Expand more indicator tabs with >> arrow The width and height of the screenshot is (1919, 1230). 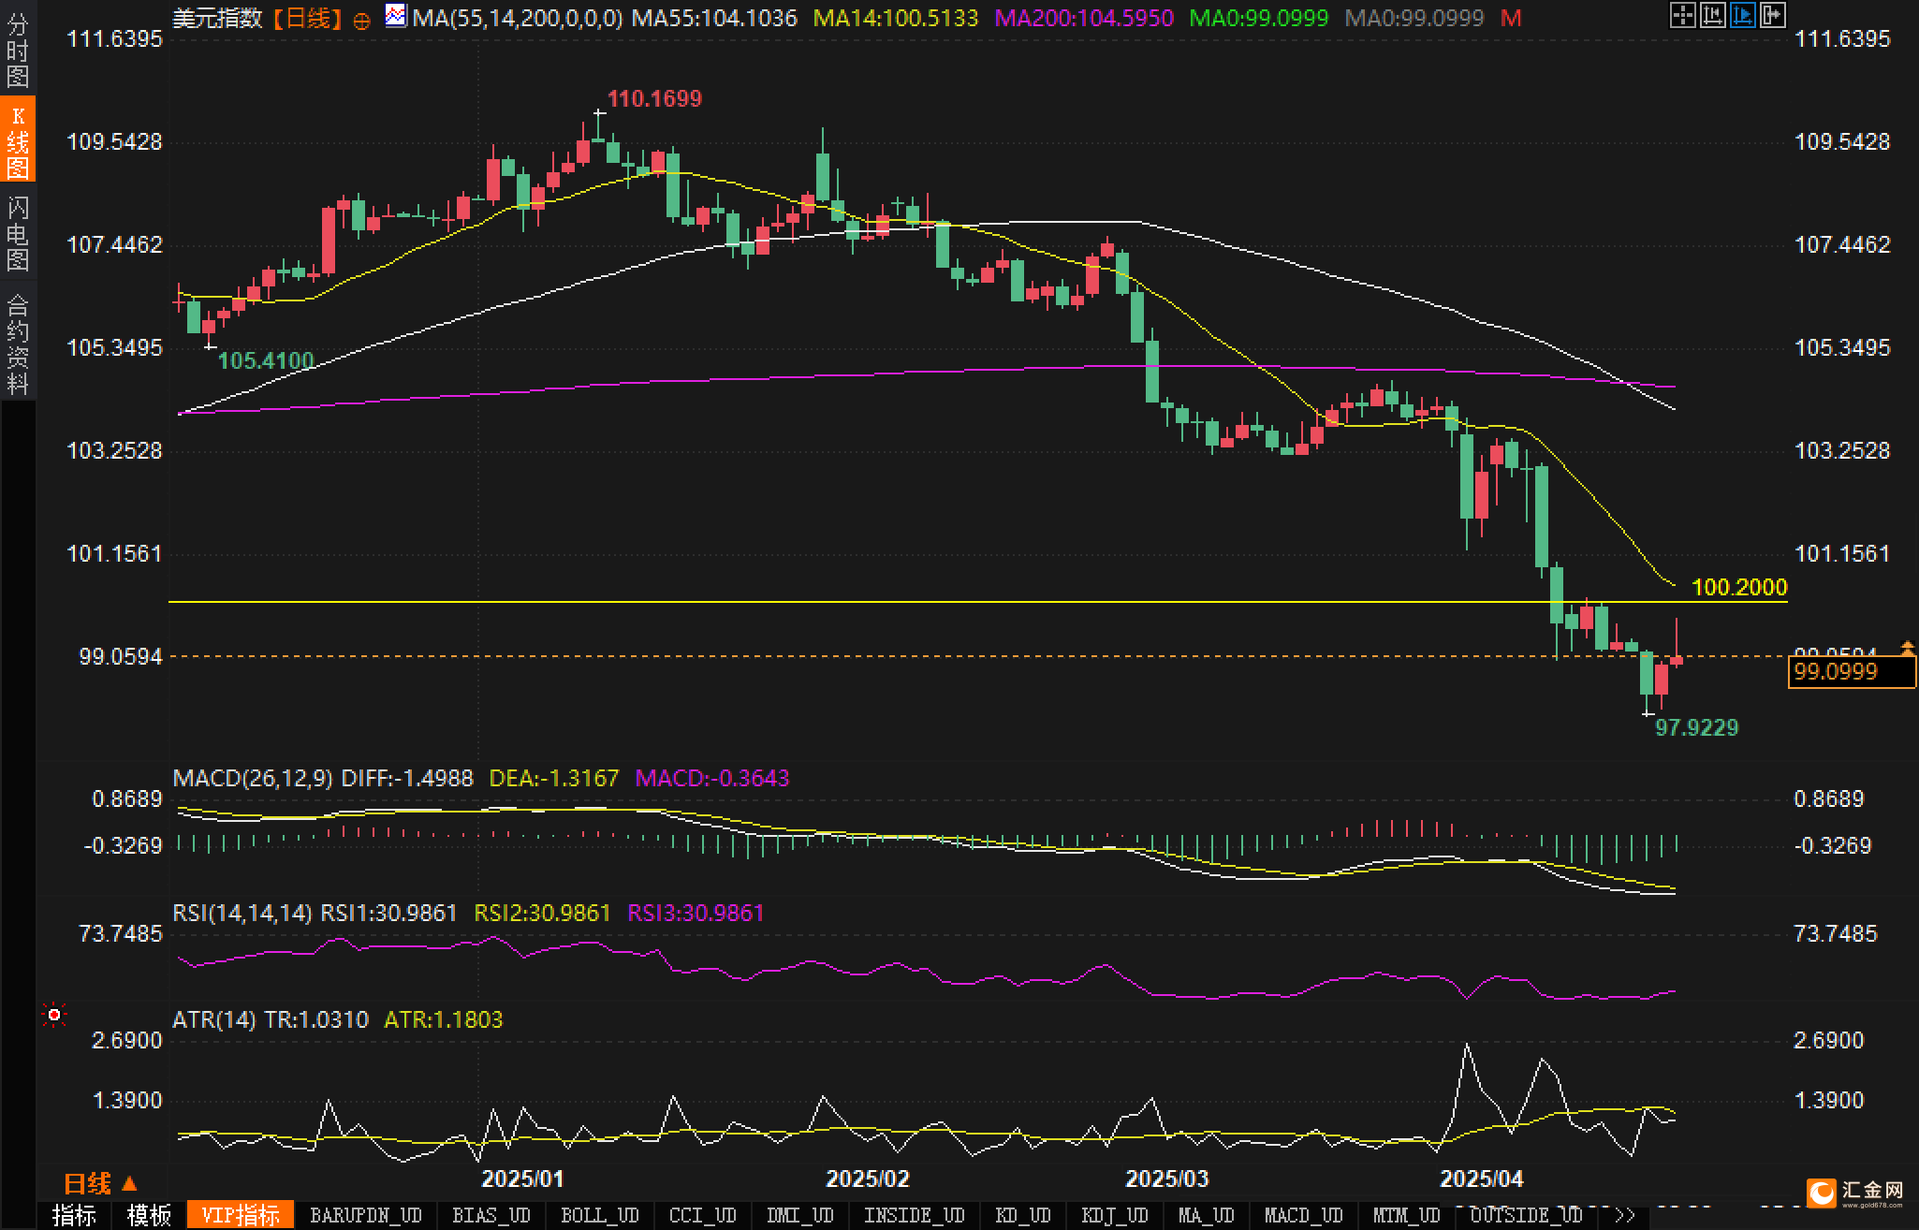click(x=1624, y=1215)
